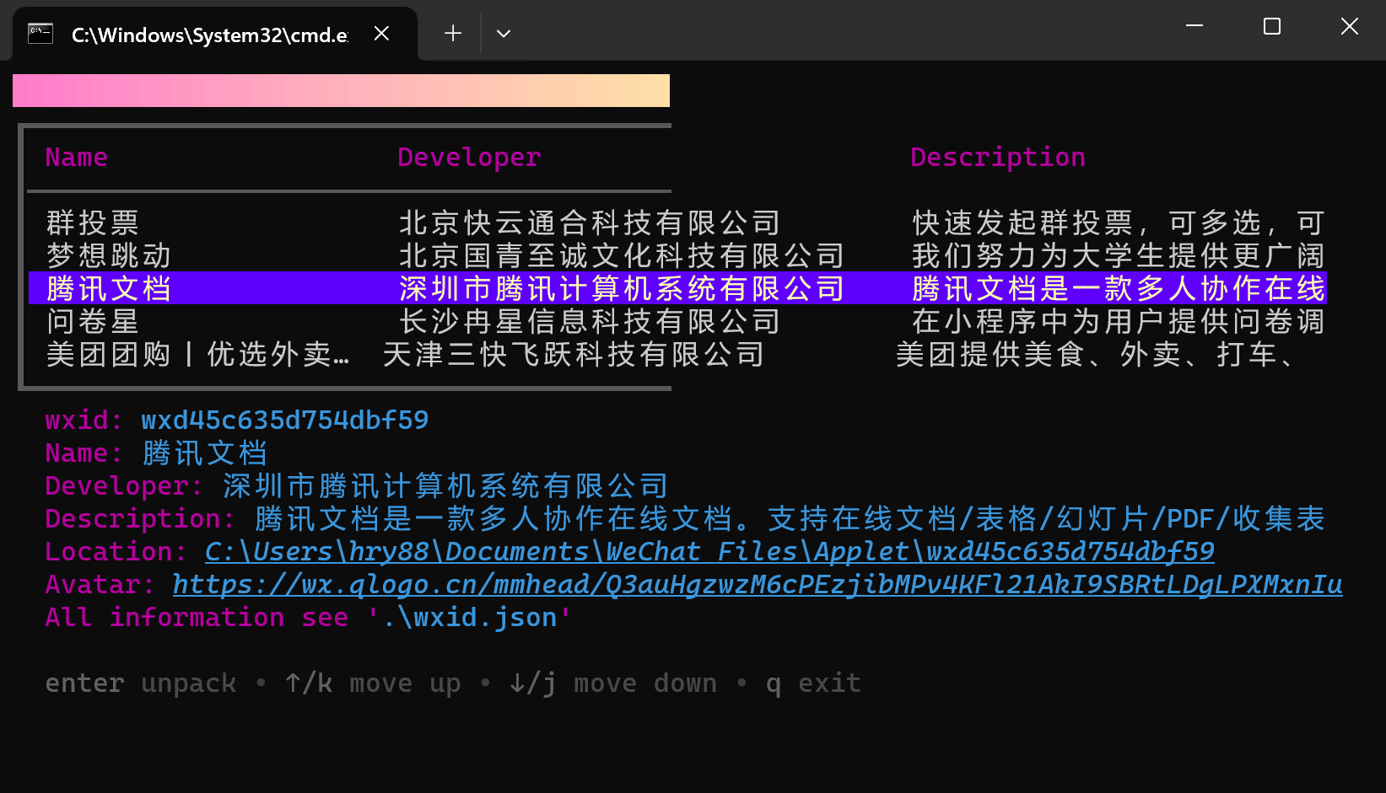Click the Description column header
The image size is (1386, 793).
click(x=998, y=158)
